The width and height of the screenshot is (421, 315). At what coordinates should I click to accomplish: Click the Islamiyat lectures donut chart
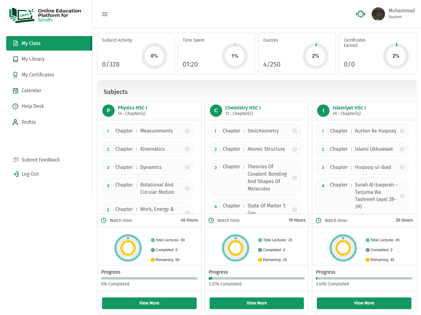point(343,248)
